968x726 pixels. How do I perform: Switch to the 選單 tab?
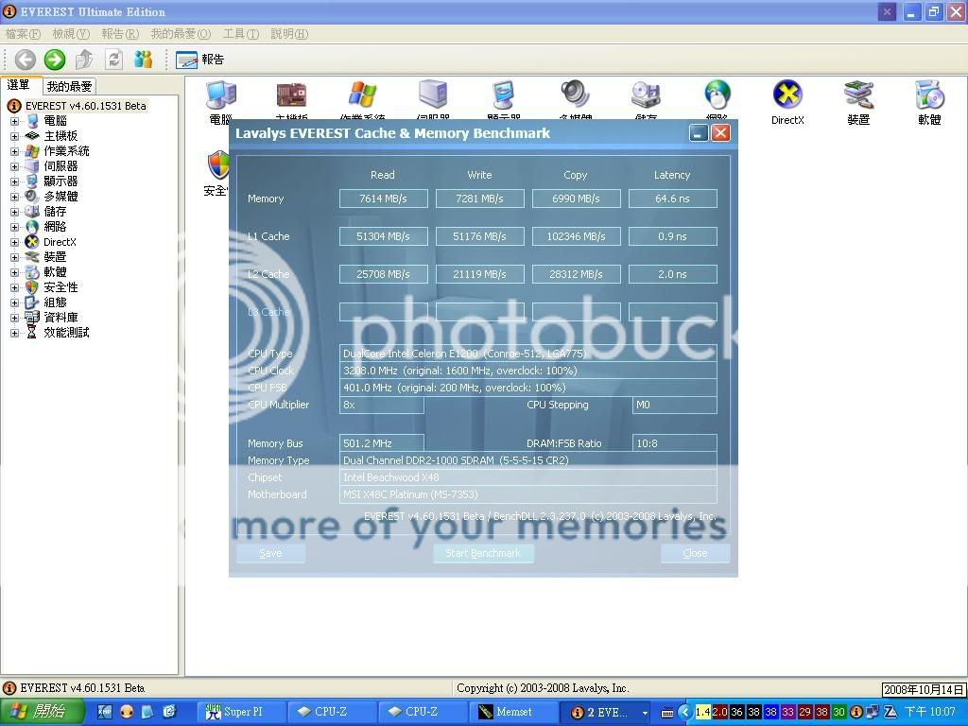pyautogui.click(x=19, y=85)
